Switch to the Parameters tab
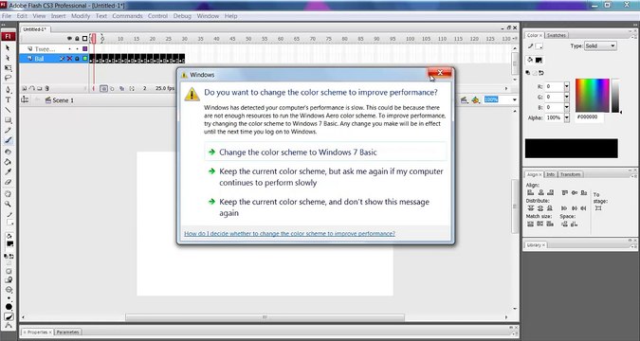The width and height of the screenshot is (640, 341). click(67, 332)
